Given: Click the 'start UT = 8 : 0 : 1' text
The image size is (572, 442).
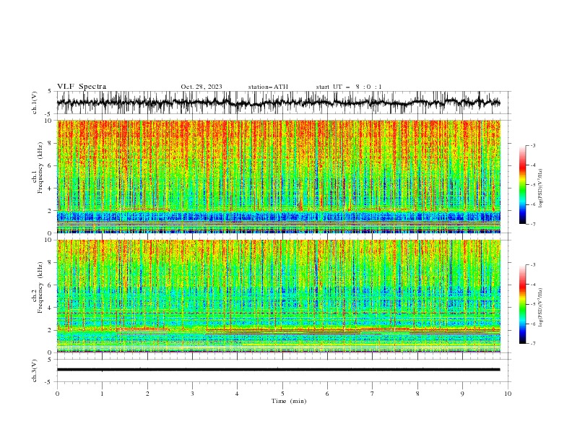Looking at the screenshot, I should [349, 87].
